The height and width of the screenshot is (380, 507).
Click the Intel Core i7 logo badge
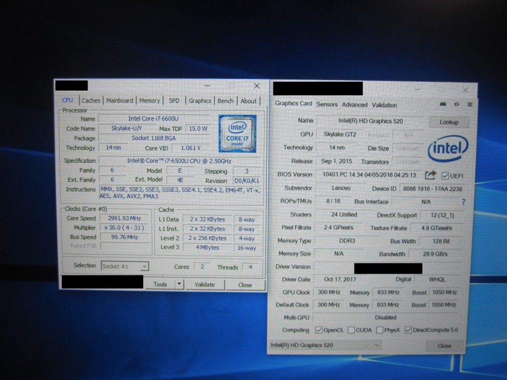point(237,134)
